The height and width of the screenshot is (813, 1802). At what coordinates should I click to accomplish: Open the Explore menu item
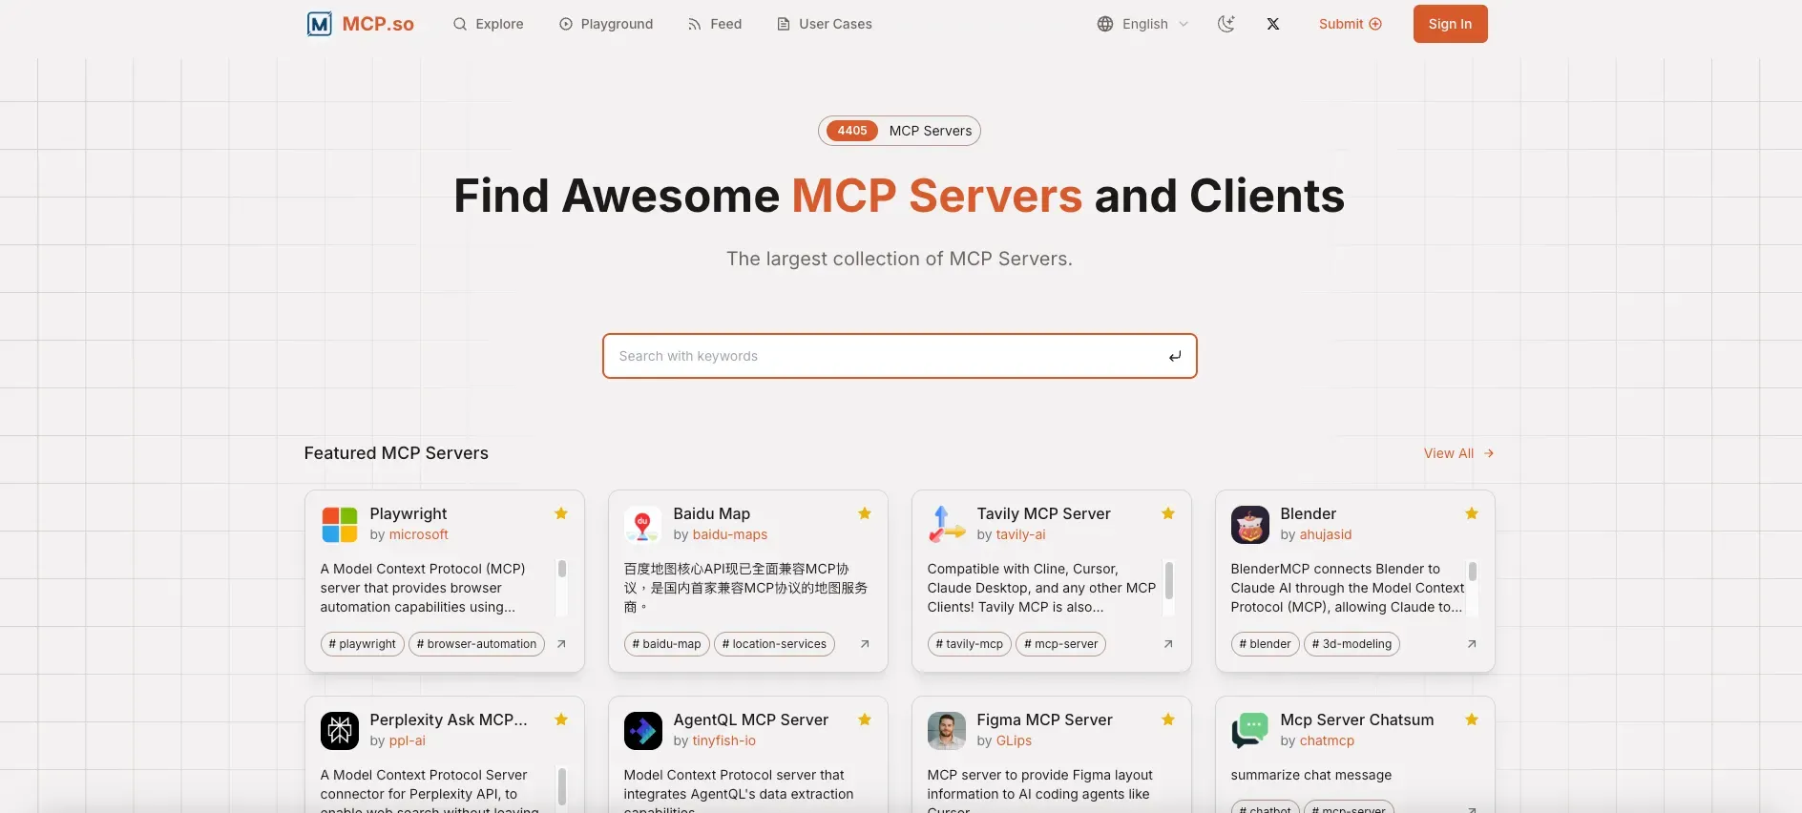488,24
